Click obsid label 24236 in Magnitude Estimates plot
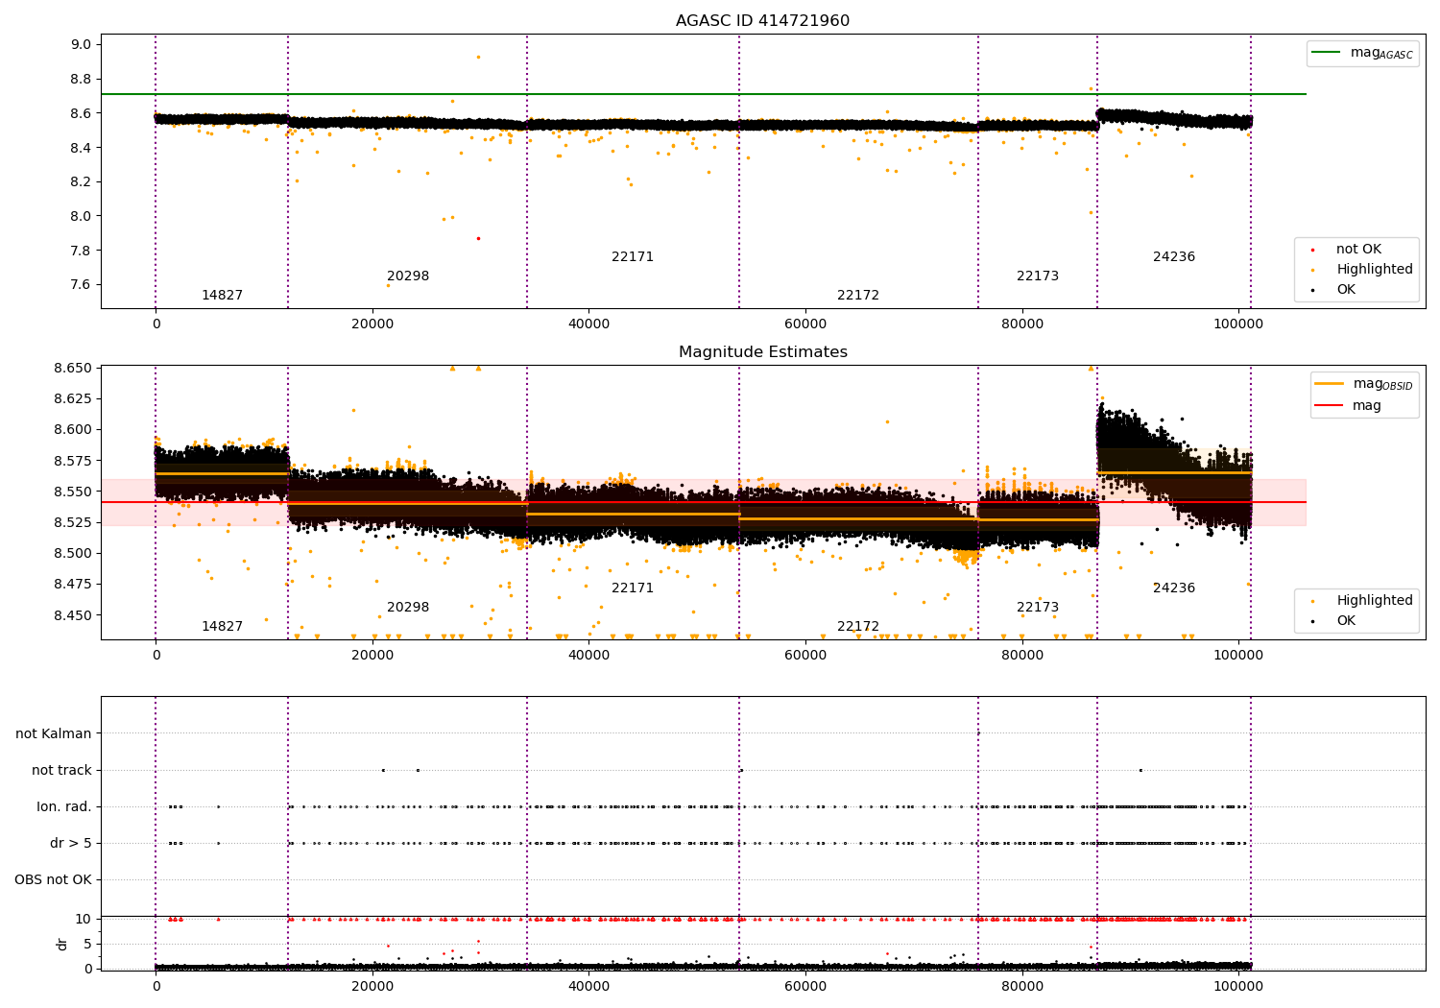1440x1008 pixels. [x=1174, y=588]
